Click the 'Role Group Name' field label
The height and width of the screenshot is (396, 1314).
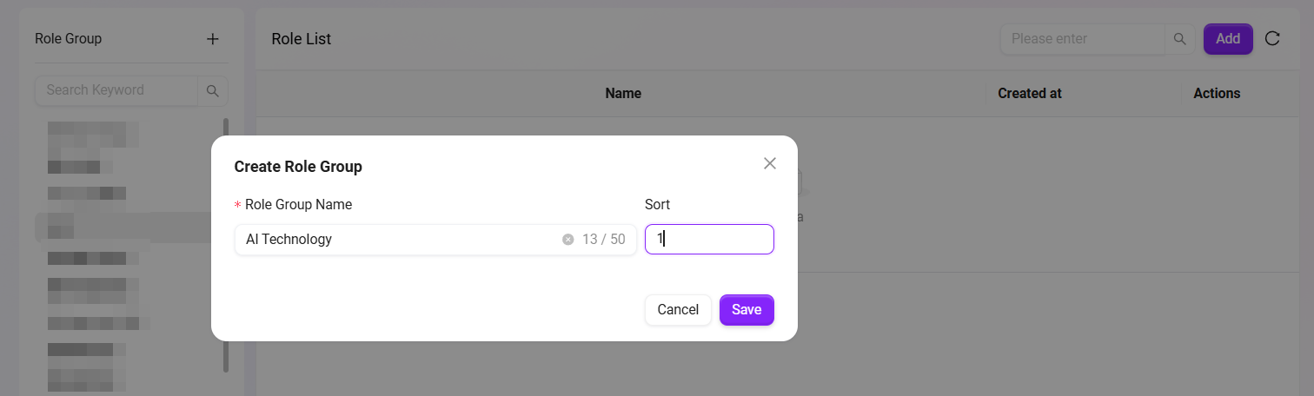click(298, 205)
